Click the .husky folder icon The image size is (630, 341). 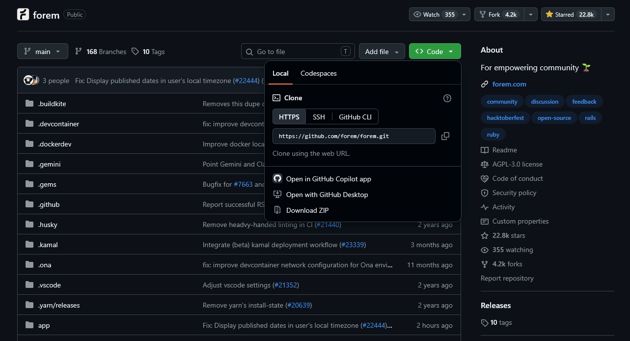click(29, 225)
